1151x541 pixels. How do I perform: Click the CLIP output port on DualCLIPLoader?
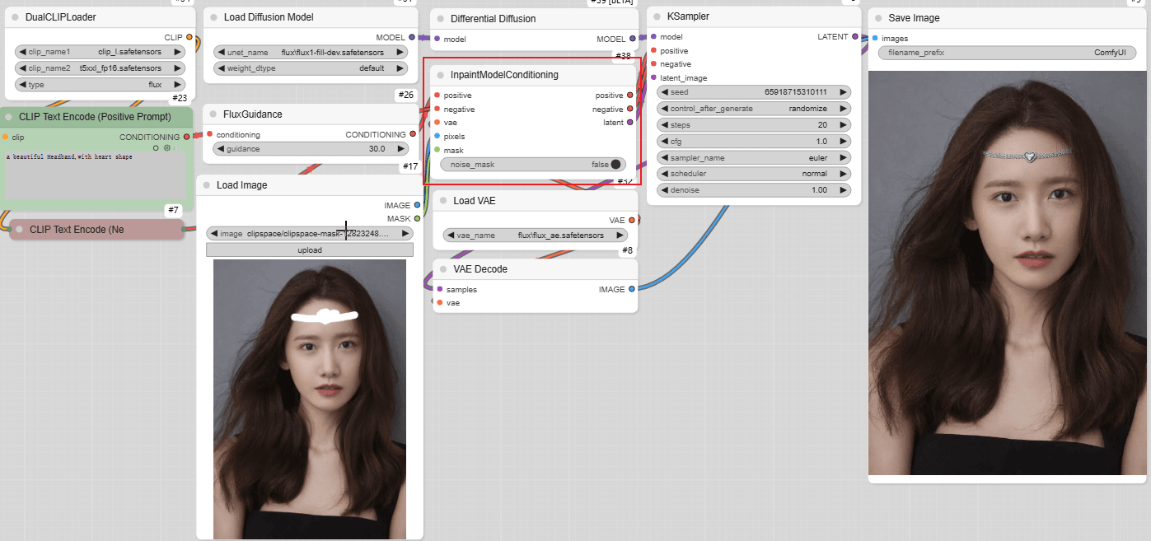point(189,37)
